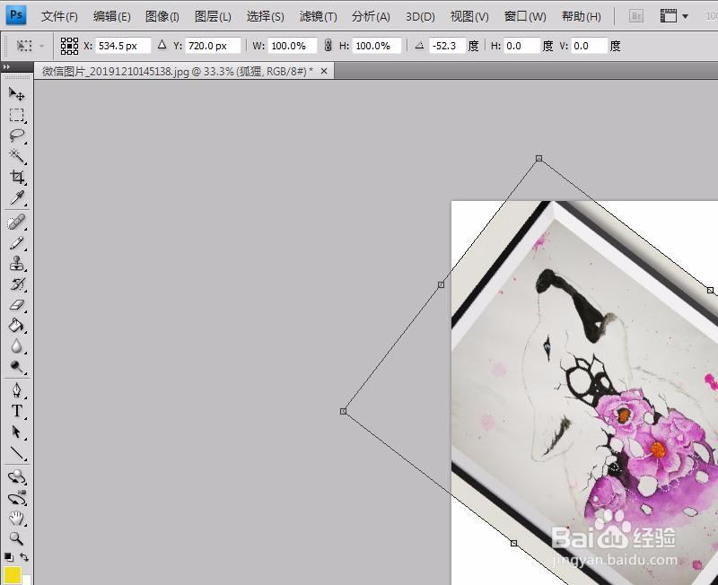718x585 pixels.
Task: Select the 3D Orbit camera tool
Action: (16, 498)
